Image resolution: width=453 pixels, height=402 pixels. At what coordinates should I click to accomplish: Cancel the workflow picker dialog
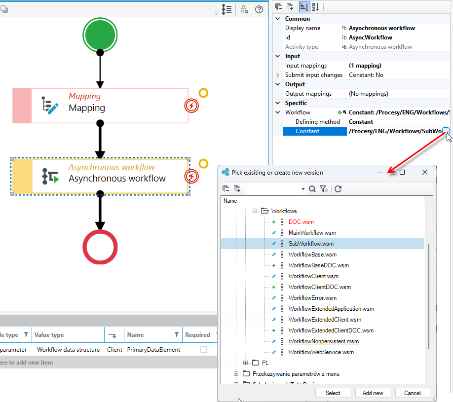pyautogui.click(x=413, y=393)
